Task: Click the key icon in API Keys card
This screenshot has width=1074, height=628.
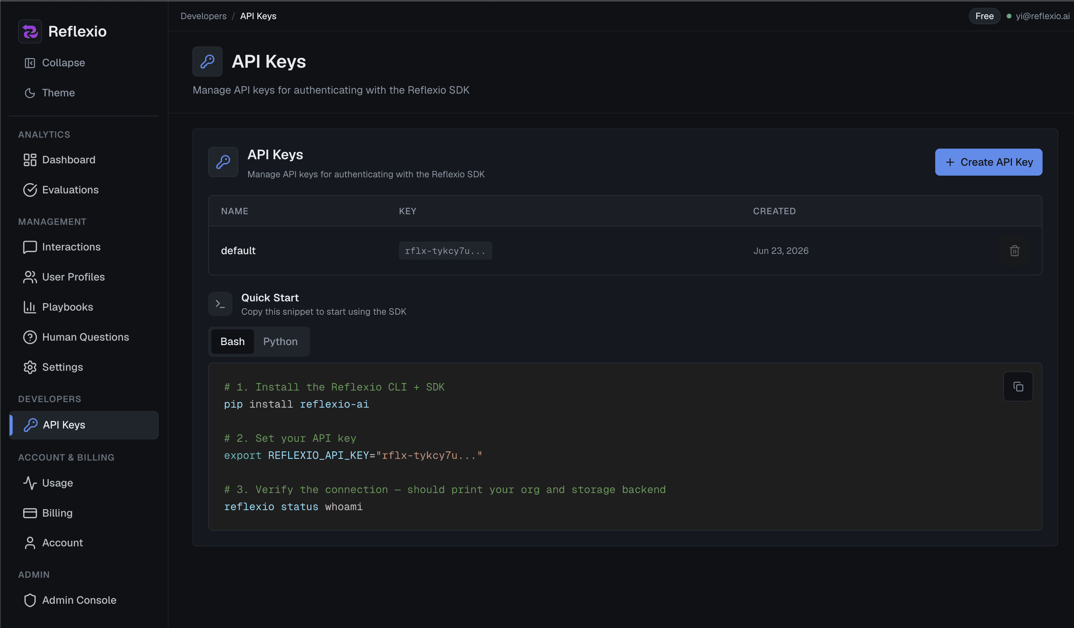Action: (x=223, y=162)
